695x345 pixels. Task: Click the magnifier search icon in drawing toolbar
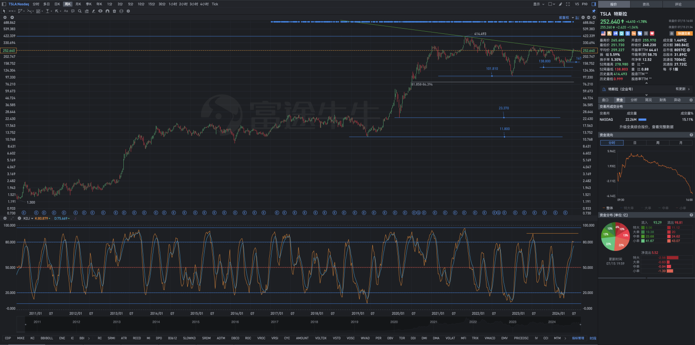pos(79,11)
